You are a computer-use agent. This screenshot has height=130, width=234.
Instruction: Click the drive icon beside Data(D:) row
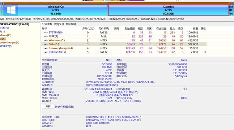[46, 44]
